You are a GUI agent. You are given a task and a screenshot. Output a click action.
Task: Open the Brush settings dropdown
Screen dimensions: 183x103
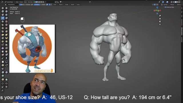[x=55, y=5]
